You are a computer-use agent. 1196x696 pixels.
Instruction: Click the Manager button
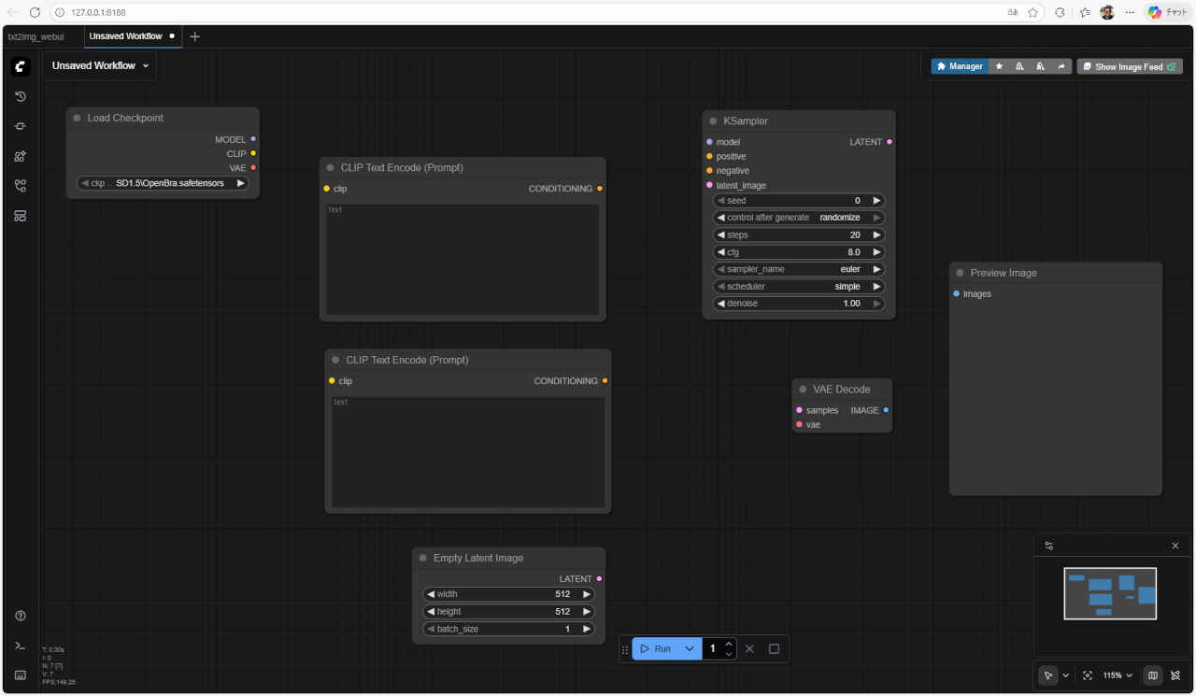[x=960, y=66]
